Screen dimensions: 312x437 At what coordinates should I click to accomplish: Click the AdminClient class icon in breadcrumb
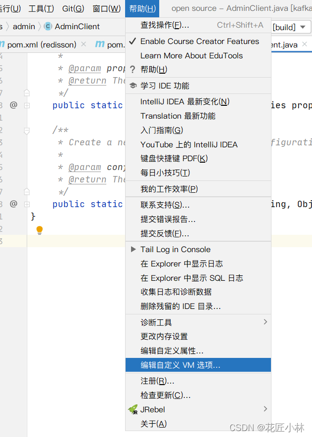coord(48,27)
